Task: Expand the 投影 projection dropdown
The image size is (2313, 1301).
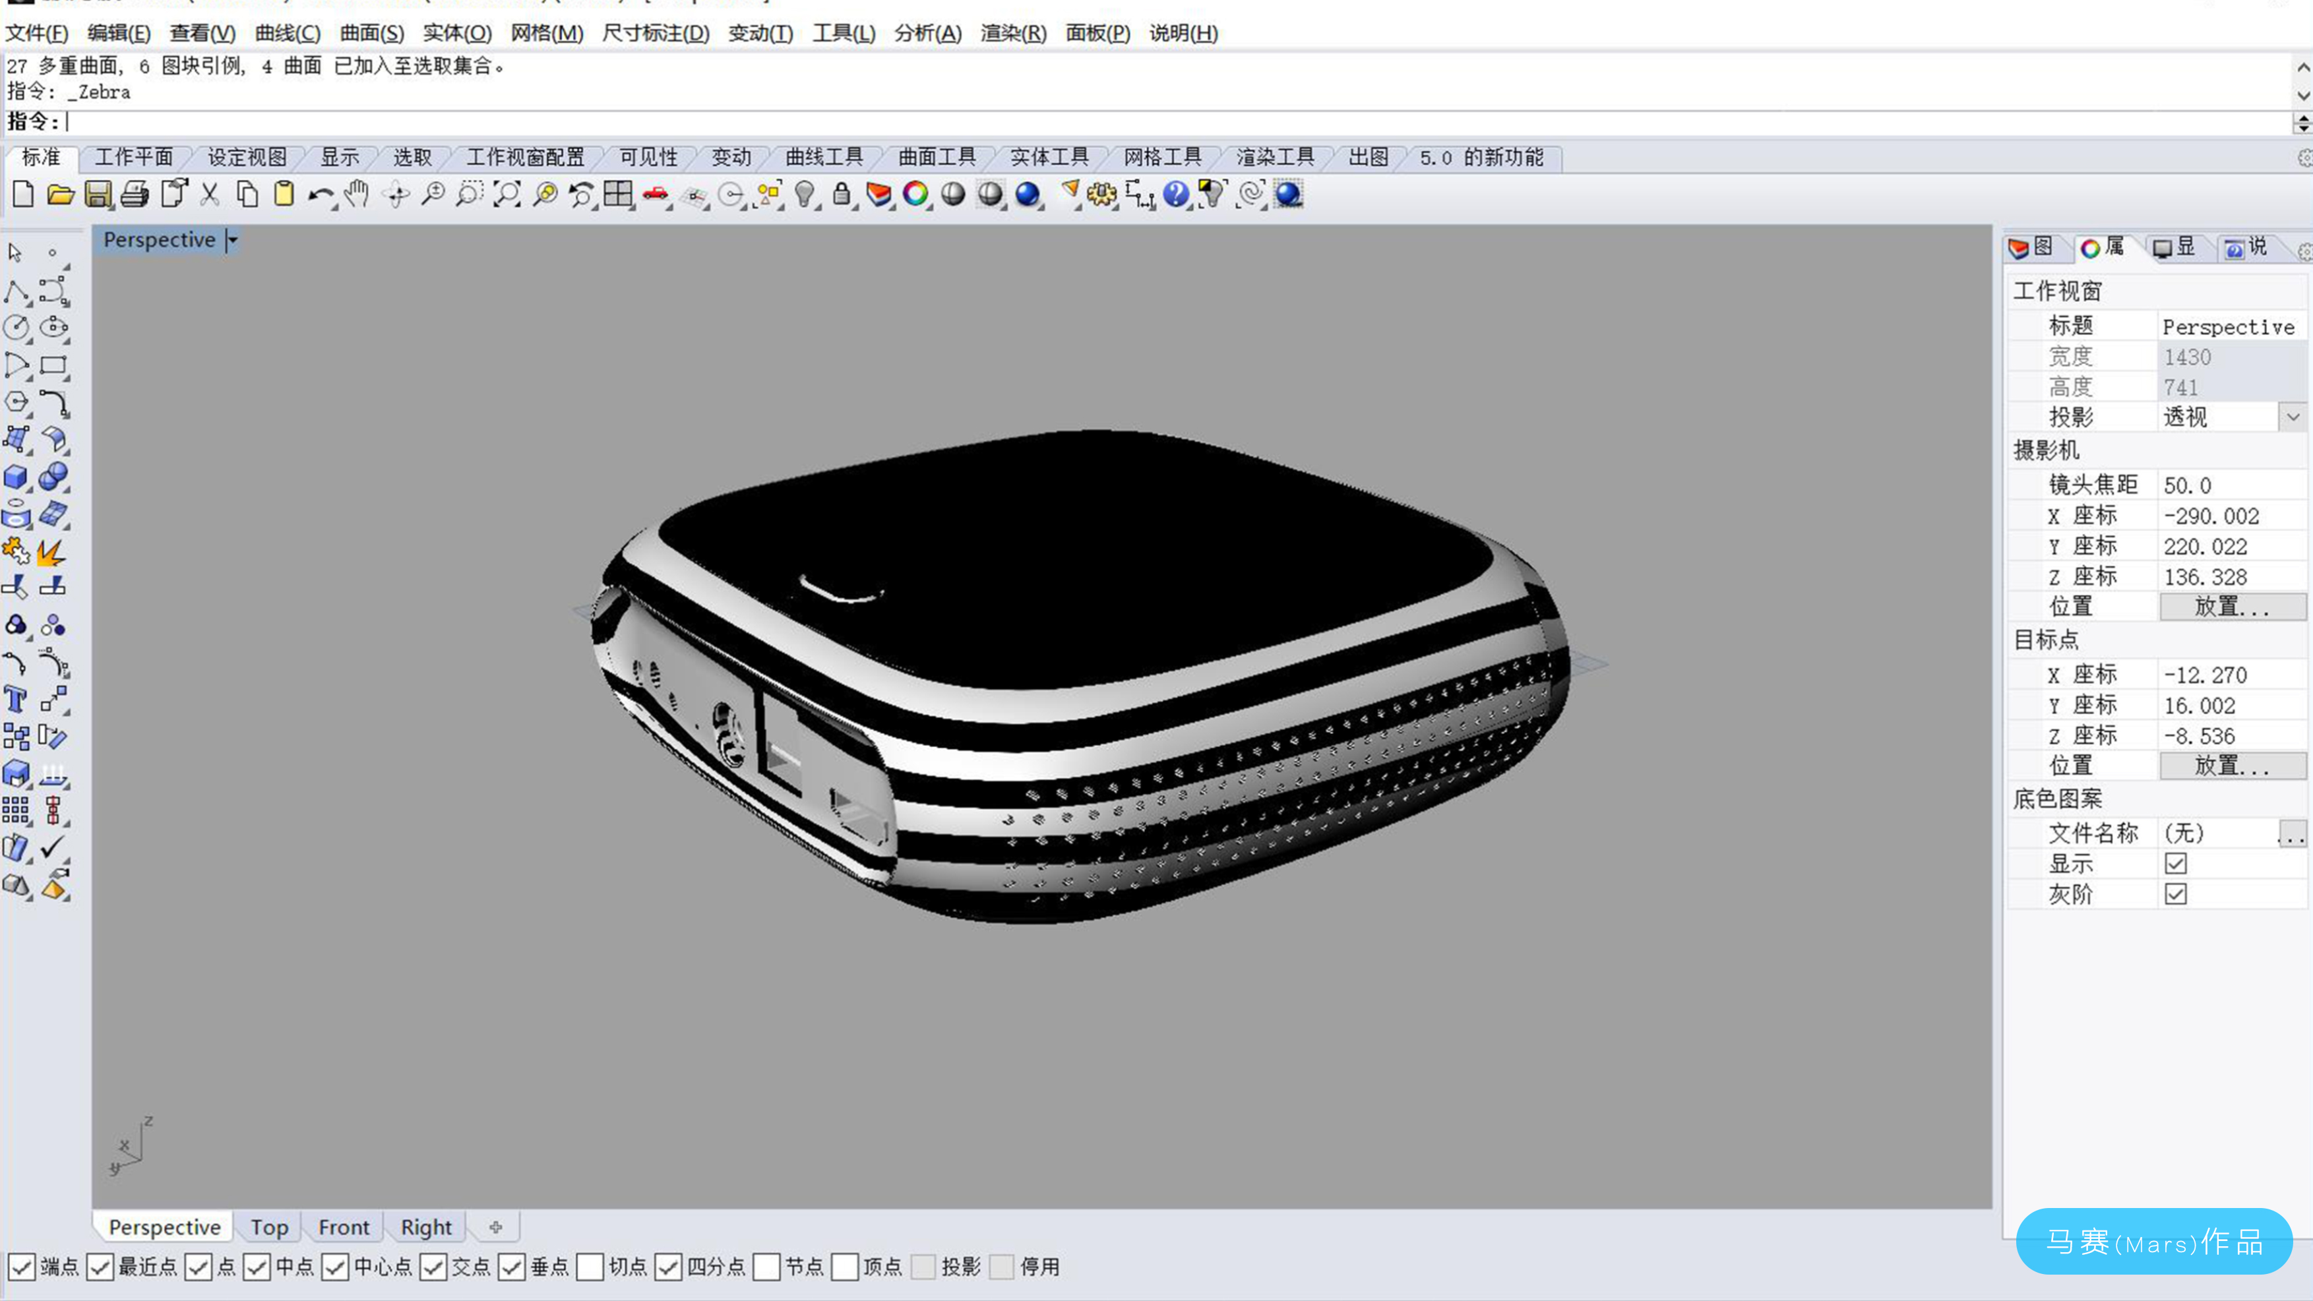Action: click(2293, 417)
